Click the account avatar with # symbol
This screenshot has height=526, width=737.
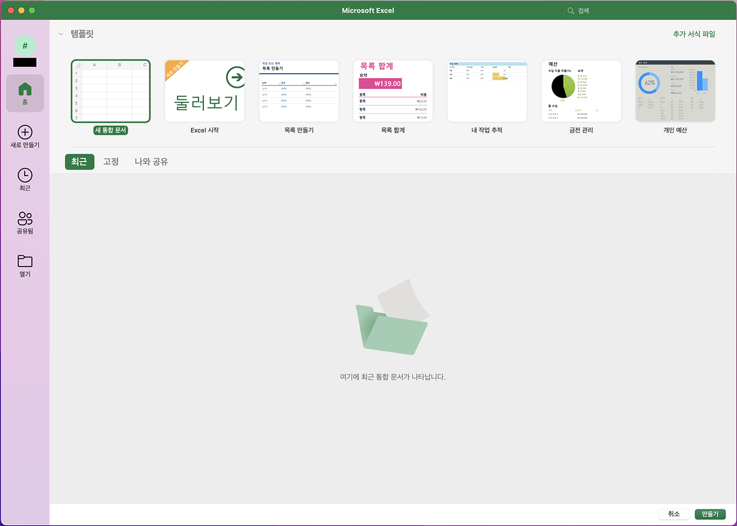[25, 45]
